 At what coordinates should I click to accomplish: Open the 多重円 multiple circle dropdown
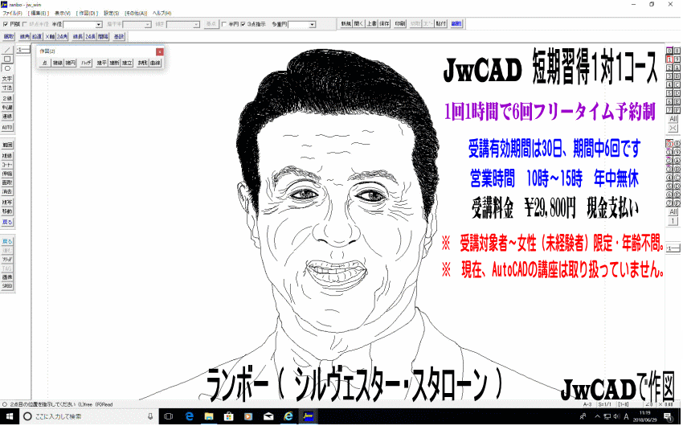pyautogui.click(x=313, y=25)
